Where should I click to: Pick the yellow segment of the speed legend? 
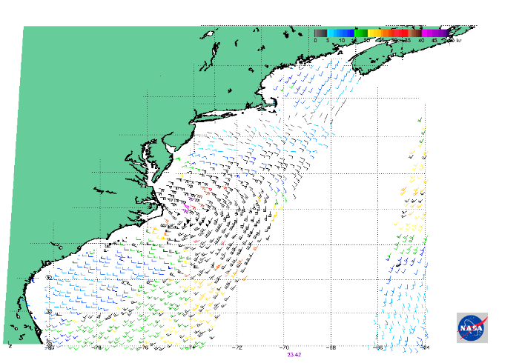(374, 33)
